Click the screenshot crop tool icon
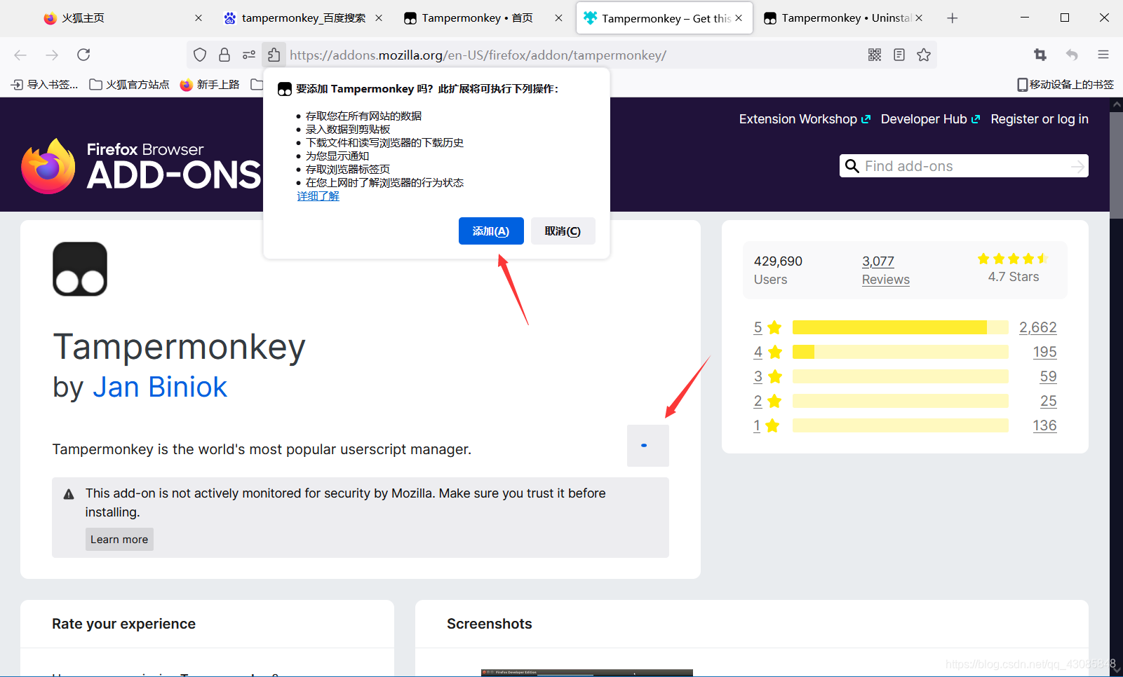 (x=1040, y=55)
